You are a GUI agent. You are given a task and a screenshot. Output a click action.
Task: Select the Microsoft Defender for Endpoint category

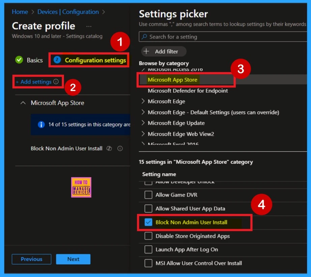[x=188, y=91]
